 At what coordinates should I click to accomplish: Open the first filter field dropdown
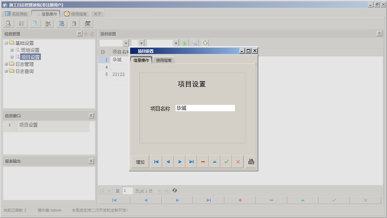coord(125,43)
